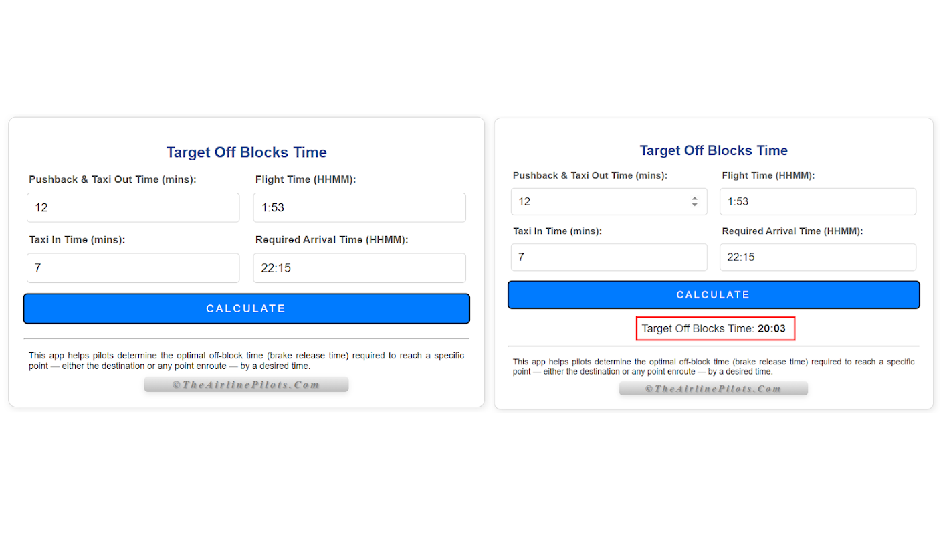Click the Target Off Blocks Time heading in right form
Screen dimensions: 951x535
click(714, 150)
